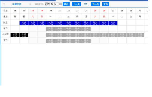The width and height of the screenshot is (152, 97).
Task: Select the 李四 row name
Action: [x=5, y=29]
